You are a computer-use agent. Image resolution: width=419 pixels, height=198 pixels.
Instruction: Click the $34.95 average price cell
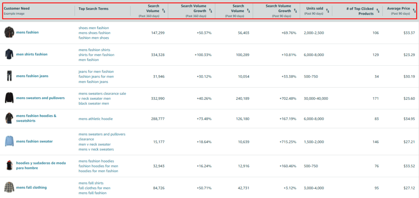[409, 119]
